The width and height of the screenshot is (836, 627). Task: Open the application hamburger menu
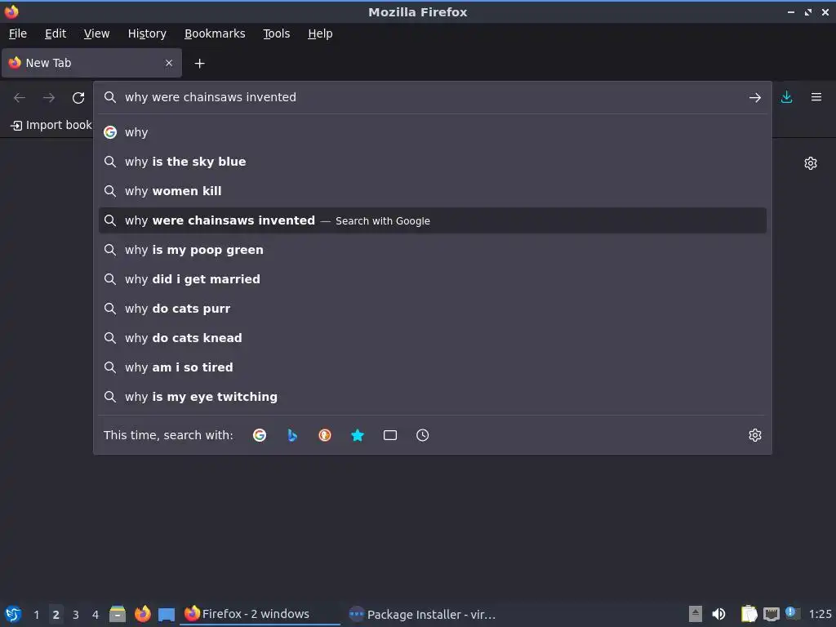(x=816, y=97)
